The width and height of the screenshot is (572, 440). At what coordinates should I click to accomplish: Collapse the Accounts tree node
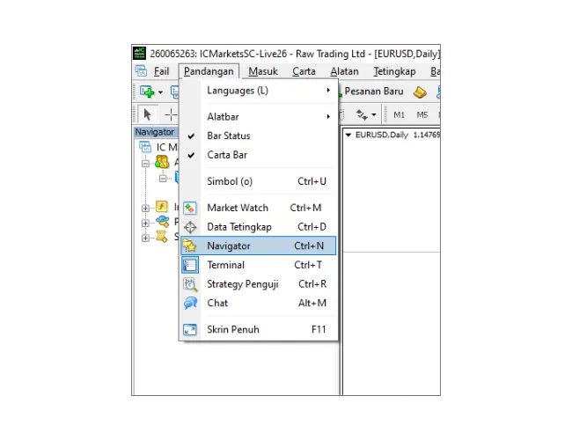click(x=145, y=164)
